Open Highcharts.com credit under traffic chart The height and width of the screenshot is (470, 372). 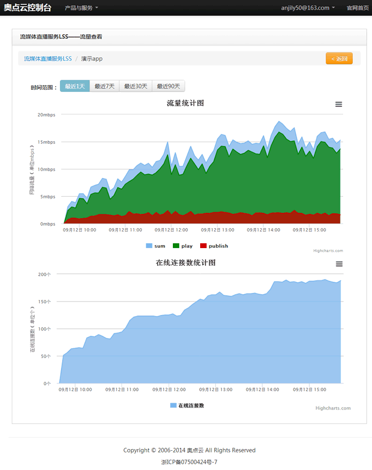click(x=328, y=251)
